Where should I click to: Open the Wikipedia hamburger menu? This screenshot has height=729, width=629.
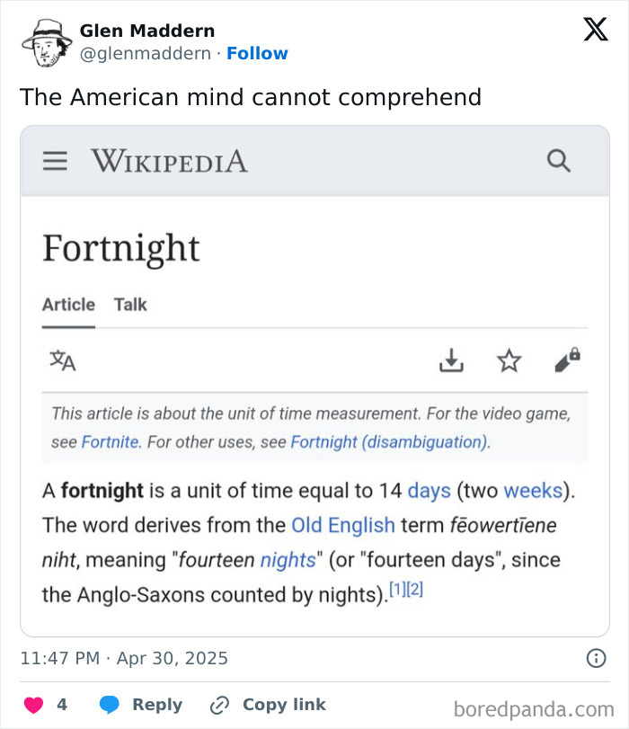pyautogui.click(x=55, y=161)
